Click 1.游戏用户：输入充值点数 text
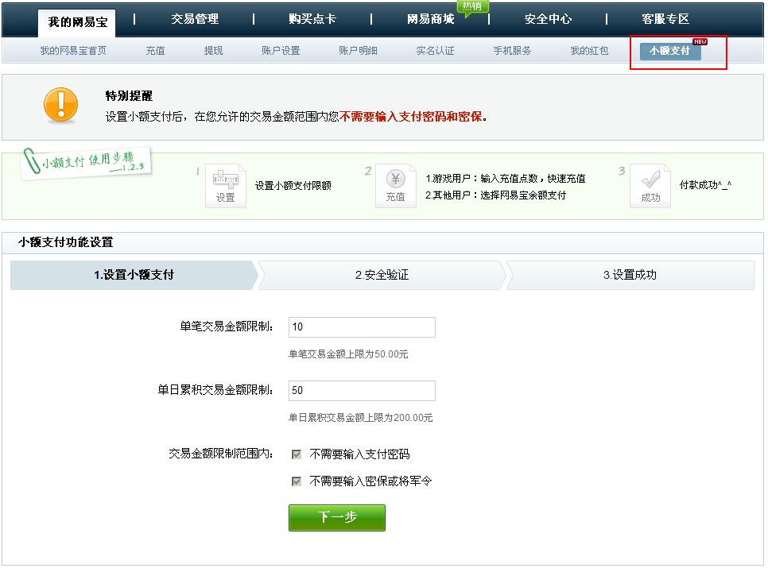Viewport: 768px width, 568px height. point(505,179)
